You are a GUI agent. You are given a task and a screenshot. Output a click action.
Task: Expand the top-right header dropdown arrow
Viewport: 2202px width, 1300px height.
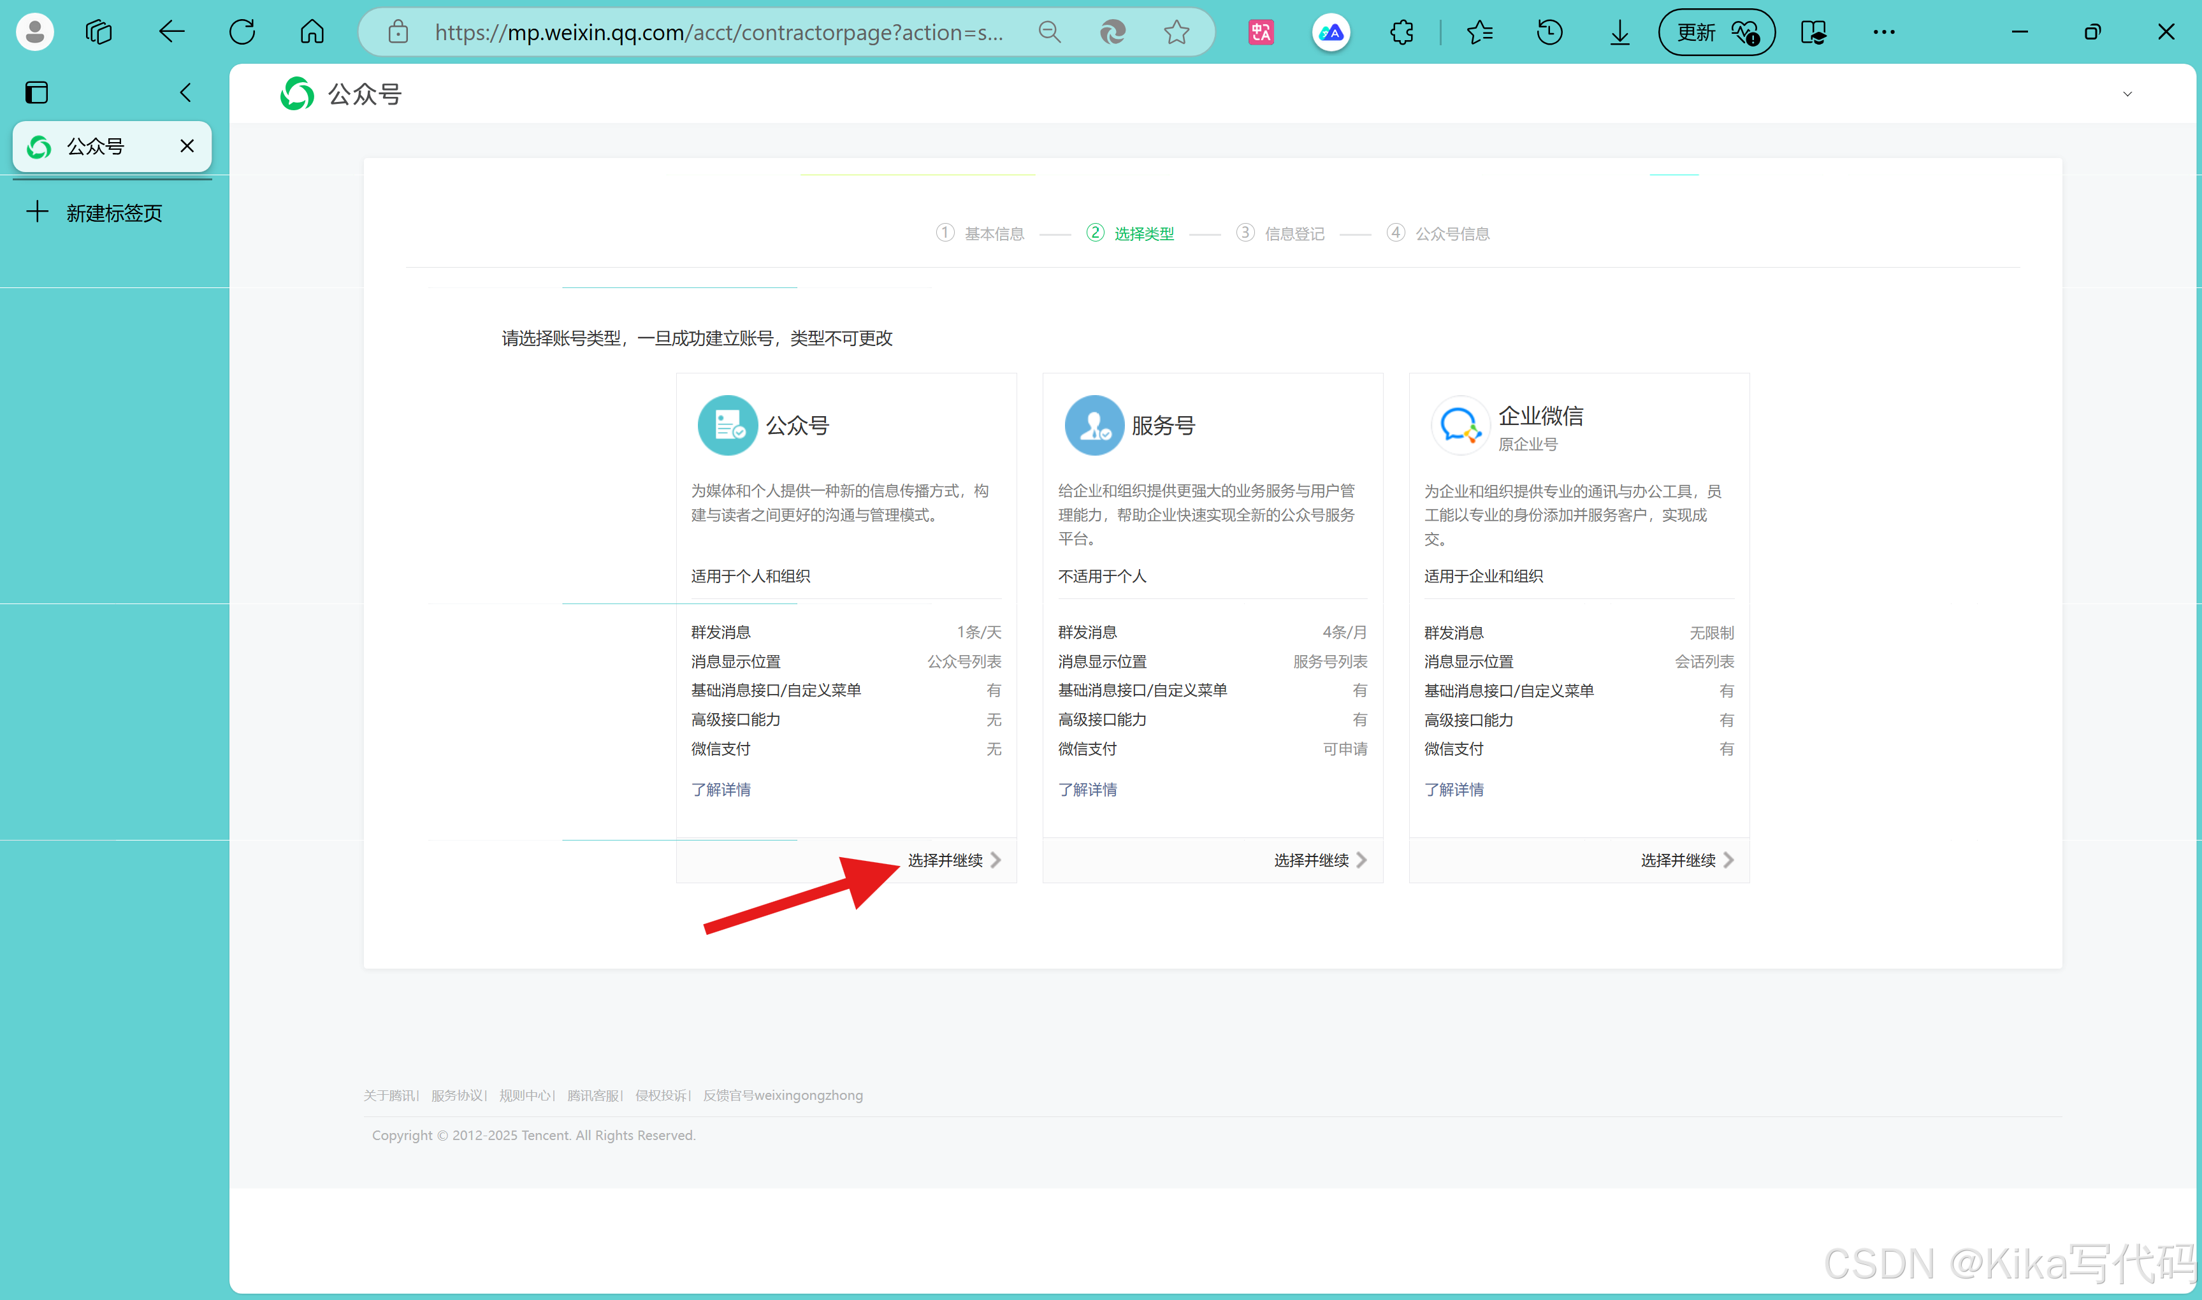tap(2127, 94)
